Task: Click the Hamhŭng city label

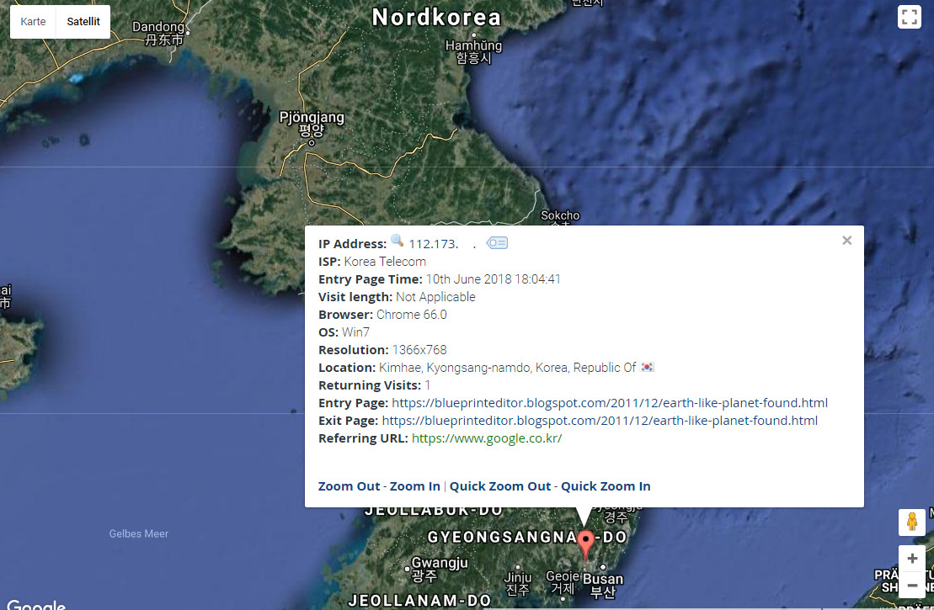Action: [473, 51]
